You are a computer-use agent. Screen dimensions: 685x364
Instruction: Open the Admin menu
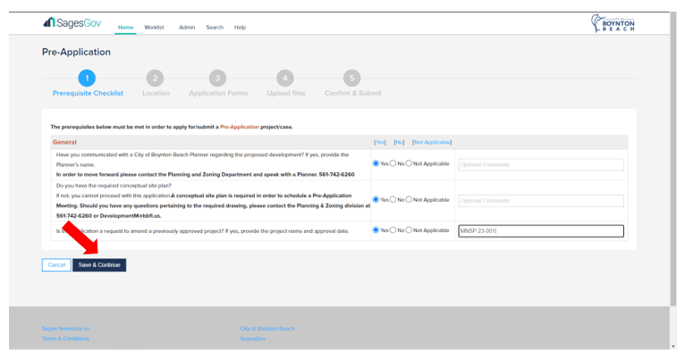(x=187, y=28)
